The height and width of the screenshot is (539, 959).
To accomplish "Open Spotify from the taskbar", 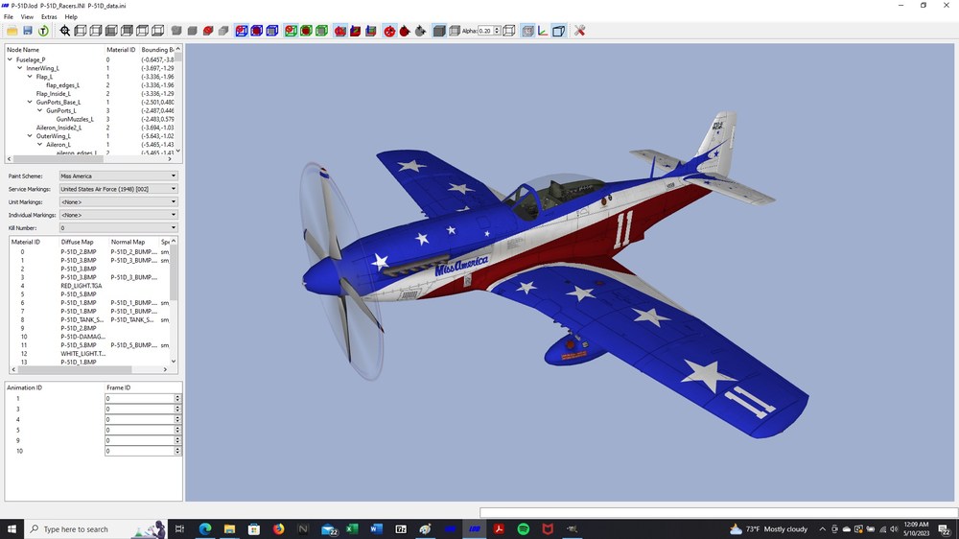I will pos(523,528).
